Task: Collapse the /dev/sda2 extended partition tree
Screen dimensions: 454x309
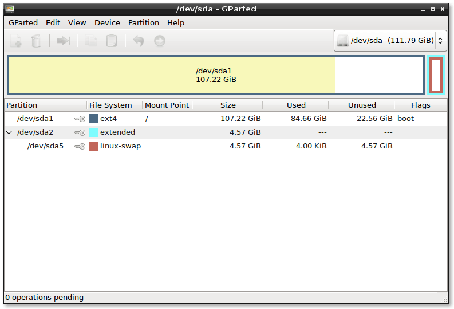Action: [9, 132]
